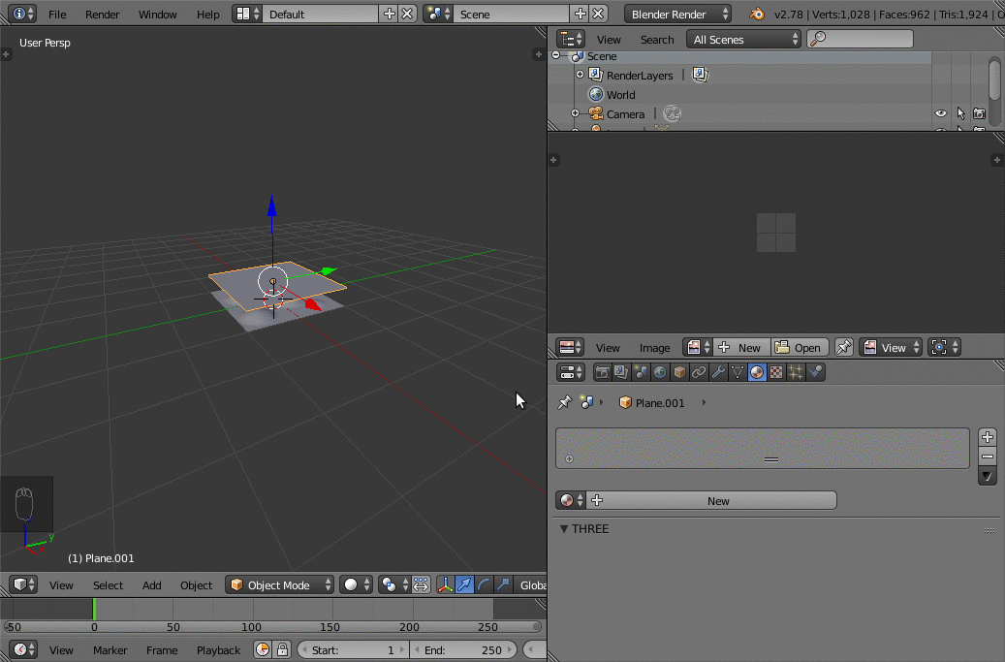
Task: Open pivot point dropdown
Action: point(393,585)
